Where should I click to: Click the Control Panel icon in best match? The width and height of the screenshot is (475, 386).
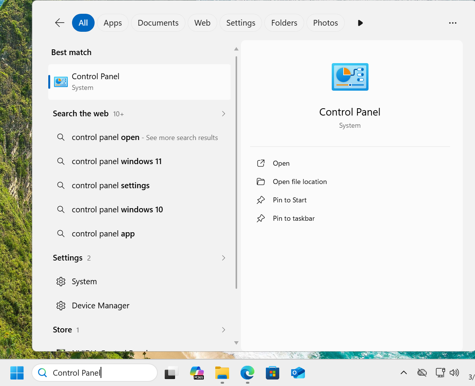point(61,82)
